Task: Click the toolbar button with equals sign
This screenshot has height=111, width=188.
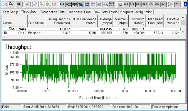Action: tap(177, 5)
